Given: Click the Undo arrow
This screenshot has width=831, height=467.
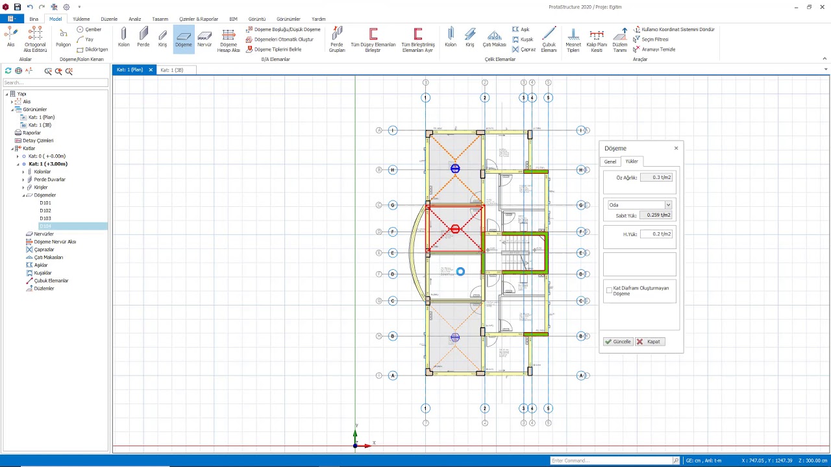Looking at the screenshot, I should 30,7.
